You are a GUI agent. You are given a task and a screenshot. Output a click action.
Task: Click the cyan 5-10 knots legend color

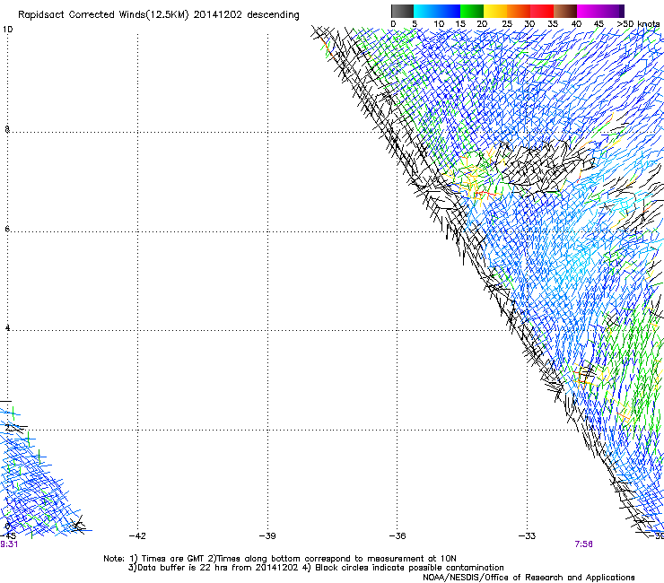point(425,11)
